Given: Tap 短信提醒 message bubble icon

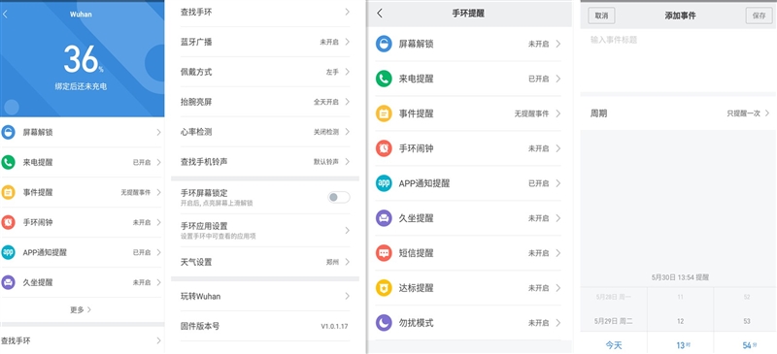Looking at the screenshot, I should (x=384, y=253).
